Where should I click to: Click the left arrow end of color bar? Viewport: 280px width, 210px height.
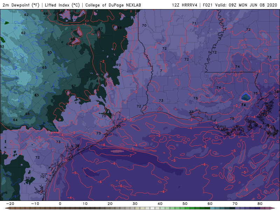point(7,208)
